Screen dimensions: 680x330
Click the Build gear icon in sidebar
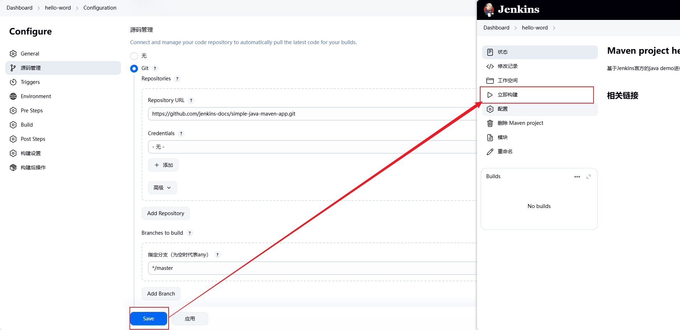13,125
